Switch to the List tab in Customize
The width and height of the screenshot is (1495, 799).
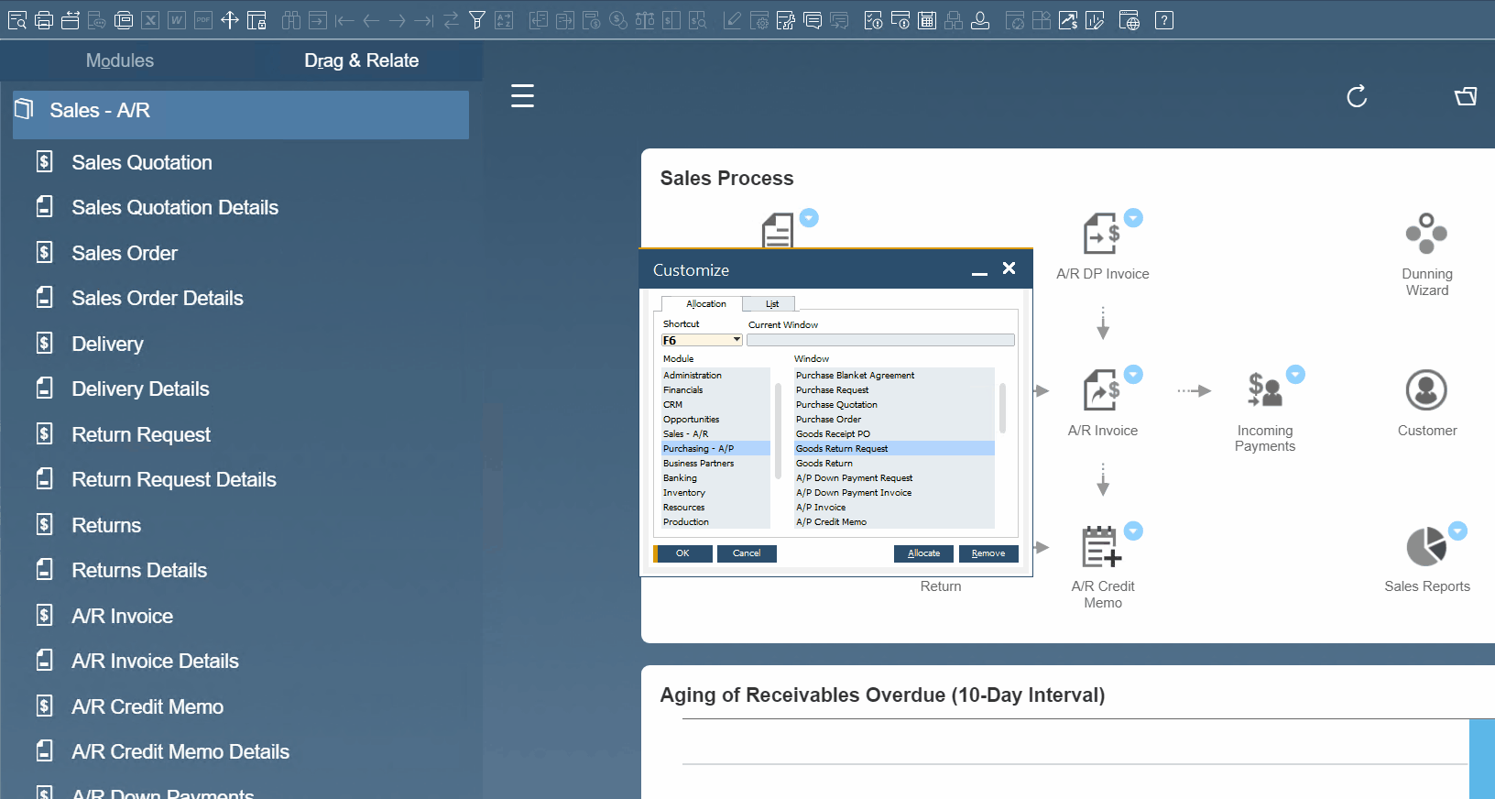click(x=771, y=304)
